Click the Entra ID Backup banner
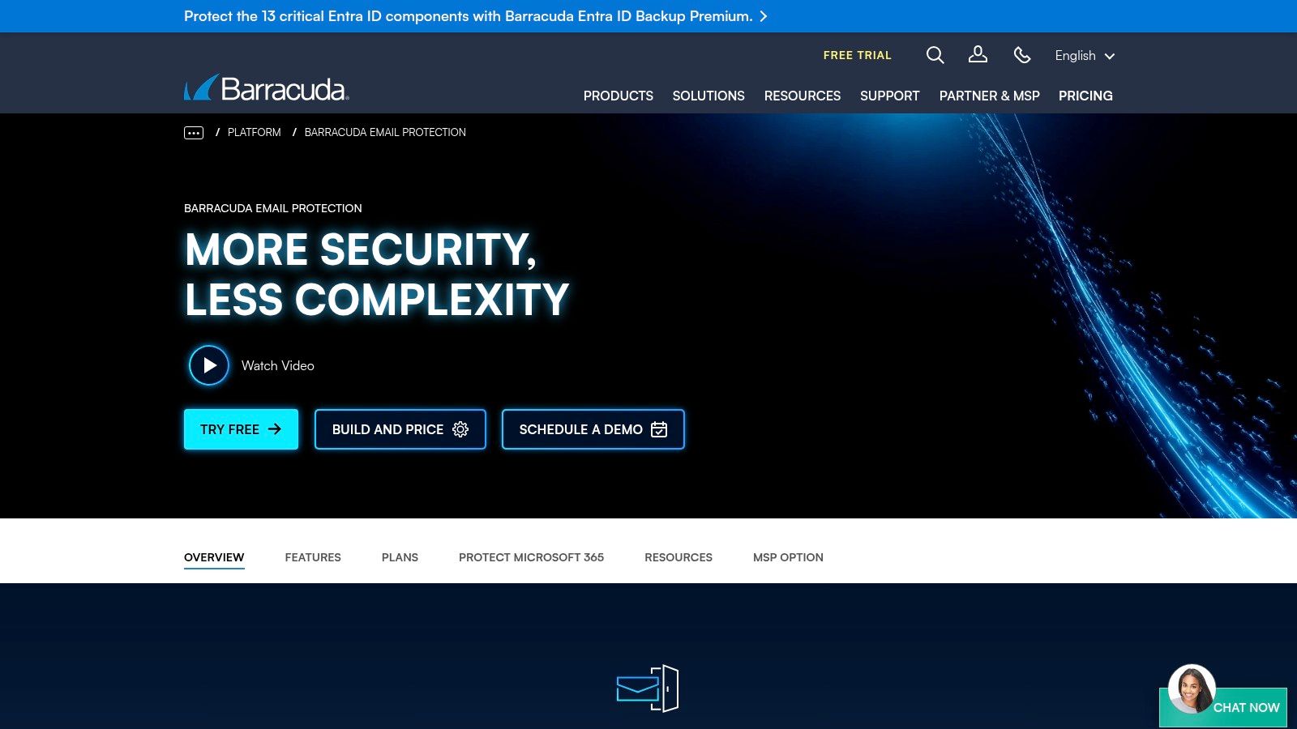 (475, 16)
